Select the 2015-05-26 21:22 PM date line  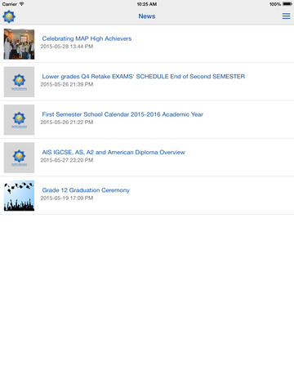point(67,122)
